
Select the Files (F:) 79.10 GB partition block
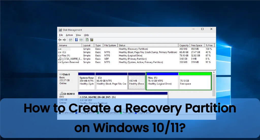click(x=162, y=81)
